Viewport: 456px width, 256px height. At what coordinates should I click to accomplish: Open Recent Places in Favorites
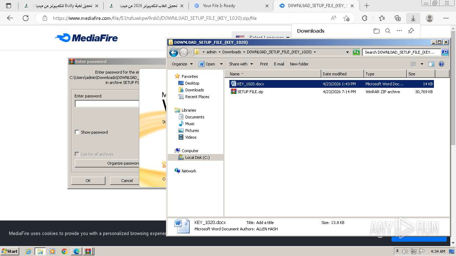197,97
